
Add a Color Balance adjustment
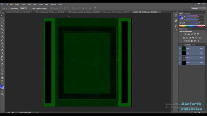pyautogui.click(x=187, y=38)
